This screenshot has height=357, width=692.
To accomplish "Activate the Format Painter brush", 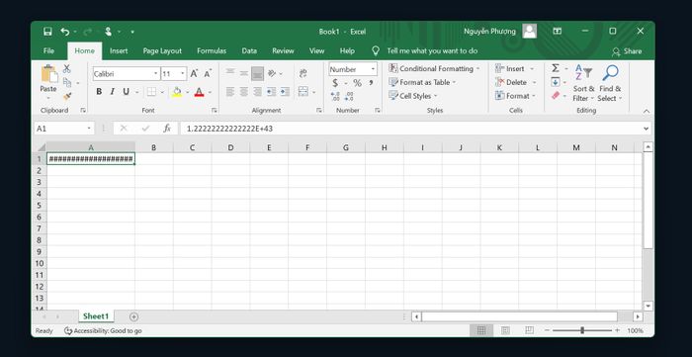I will [x=67, y=96].
